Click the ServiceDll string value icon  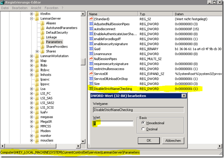click(91, 74)
